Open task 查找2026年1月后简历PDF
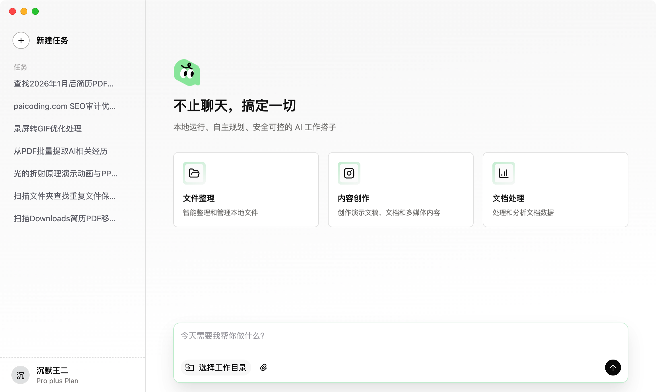This screenshot has height=392, width=656. (x=64, y=84)
